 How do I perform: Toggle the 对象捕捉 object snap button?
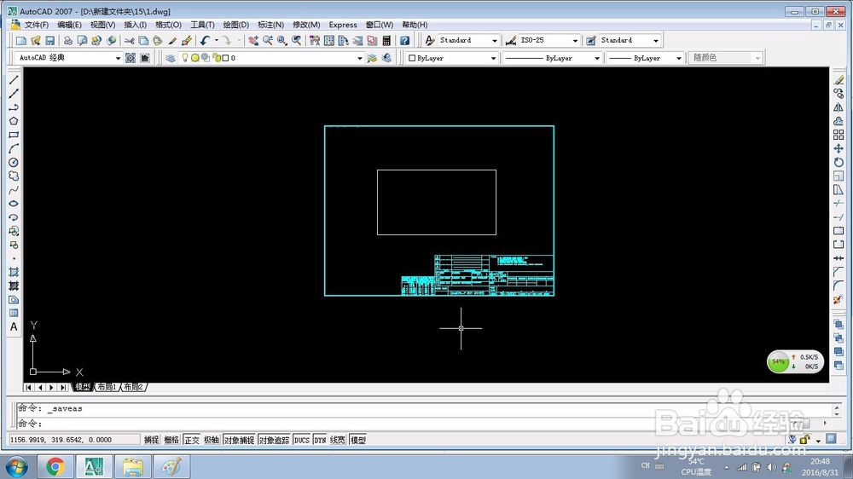click(239, 440)
